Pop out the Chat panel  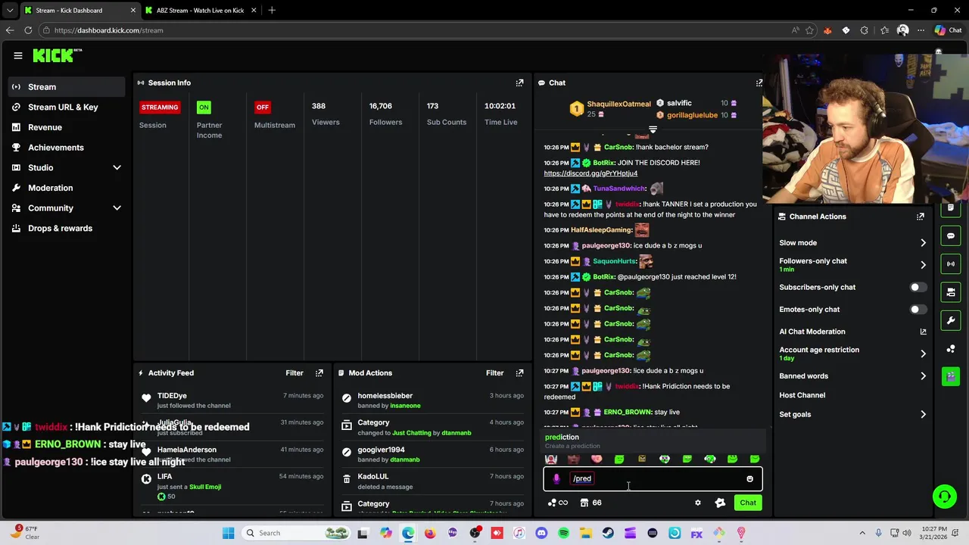coord(759,83)
